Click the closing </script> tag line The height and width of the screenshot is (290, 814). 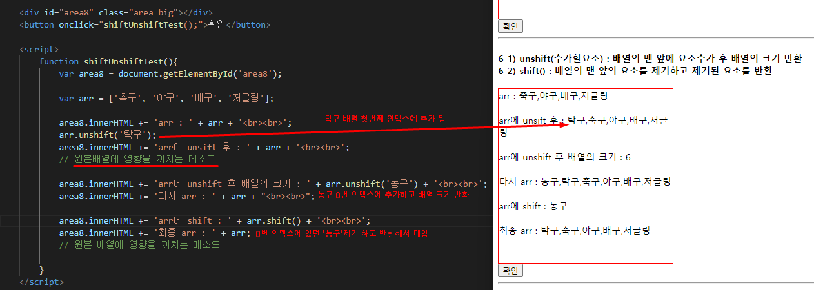[x=41, y=282]
